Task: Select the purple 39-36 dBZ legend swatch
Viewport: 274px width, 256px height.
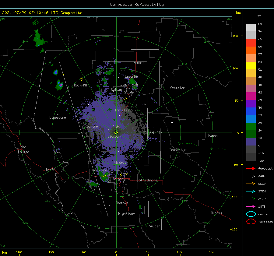Action: [251, 104]
